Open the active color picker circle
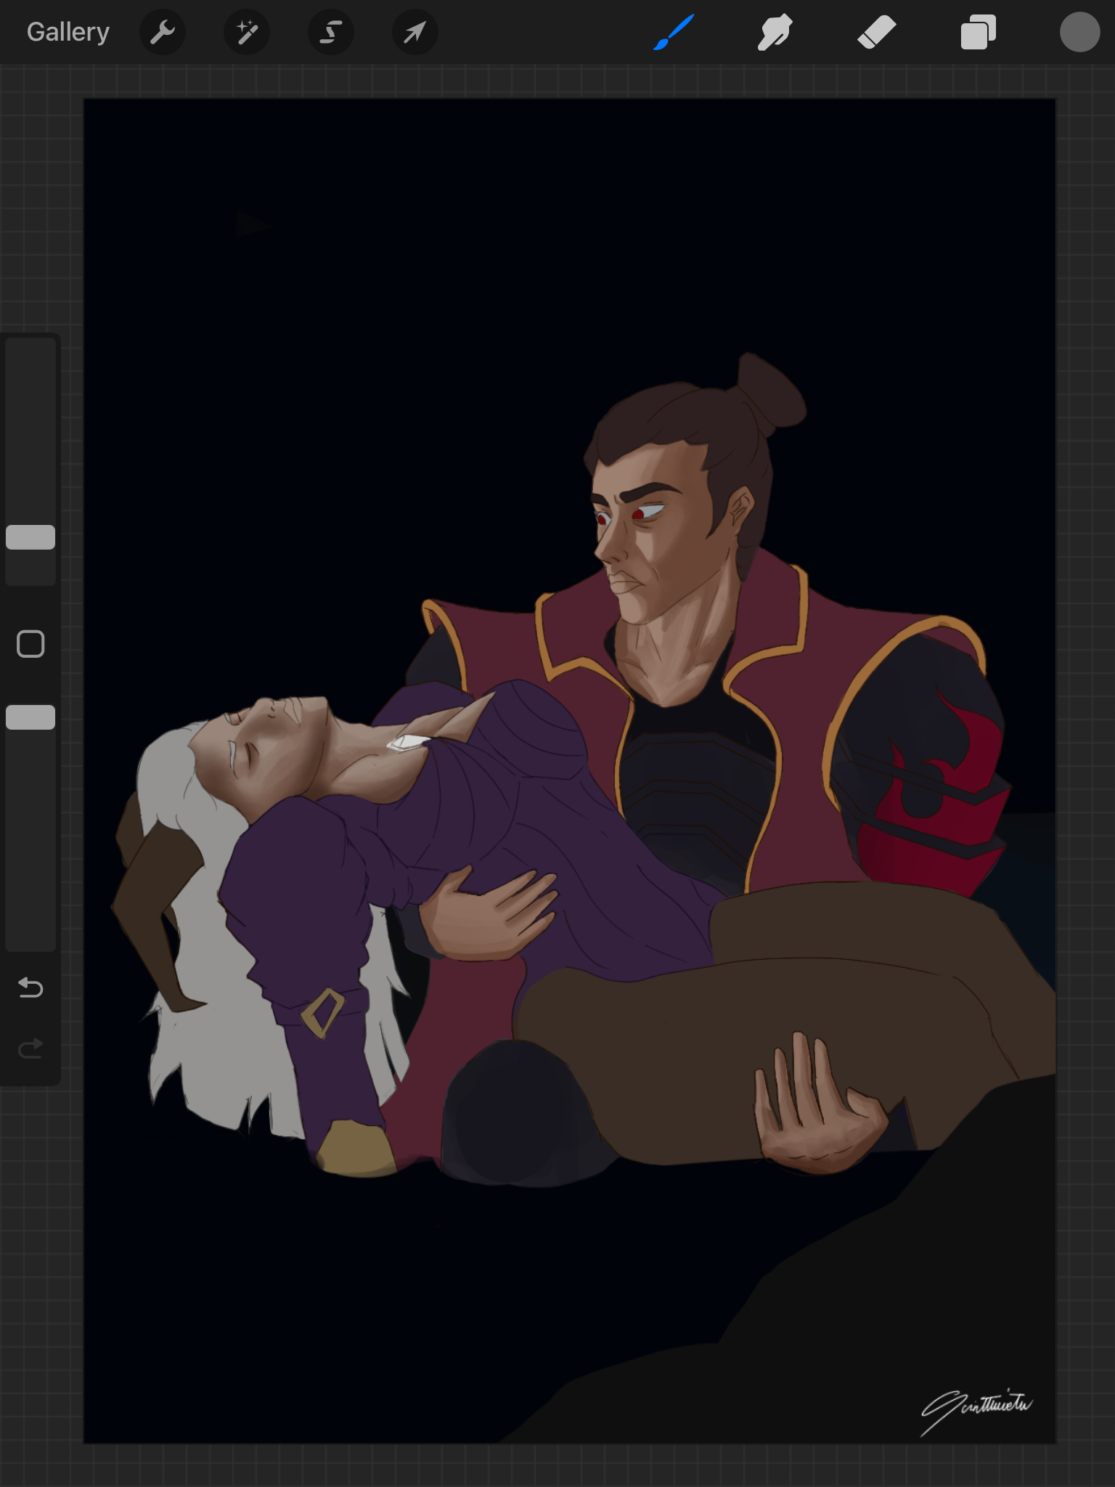The image size is (1115, 1487). click(1079, 32)
